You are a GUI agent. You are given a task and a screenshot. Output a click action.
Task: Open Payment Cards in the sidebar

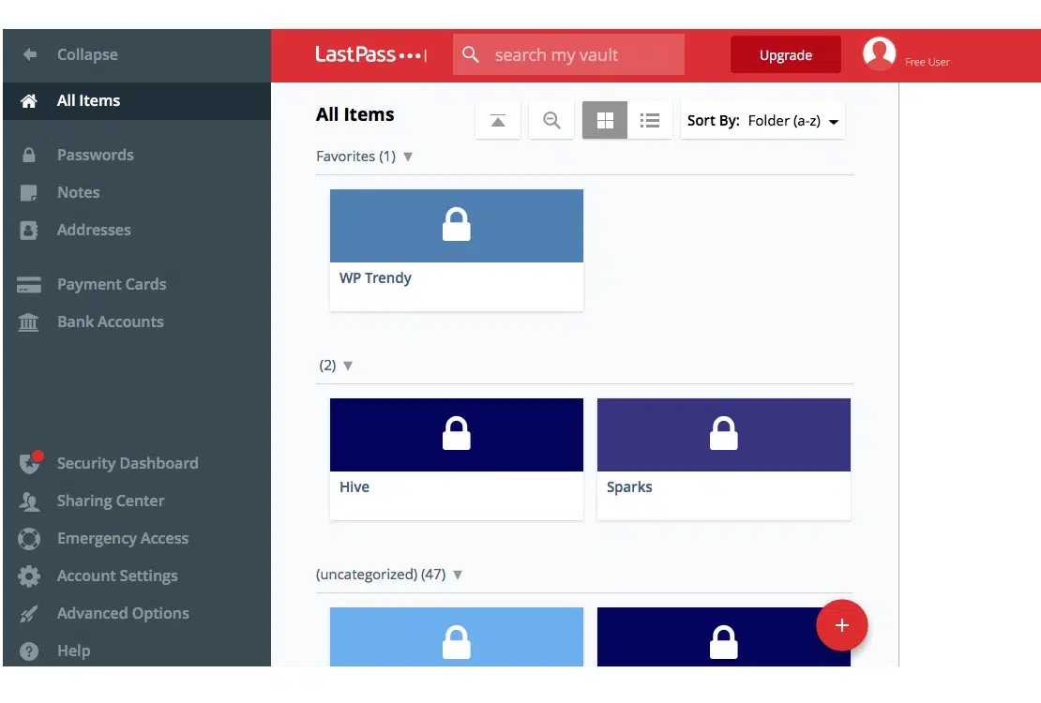[x=111, y=284]
